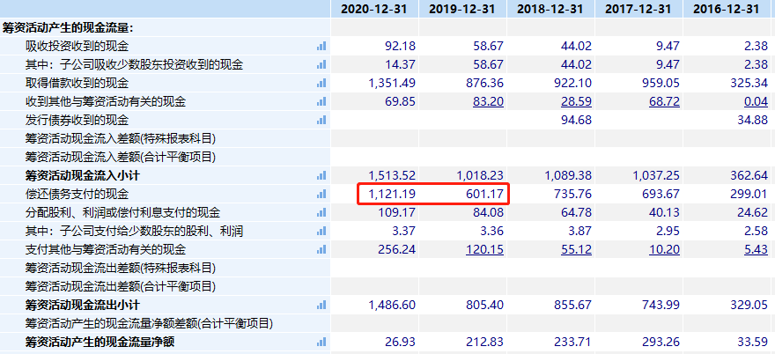Show chart for 筹资活动现金流出小计 row

[321, 305]
